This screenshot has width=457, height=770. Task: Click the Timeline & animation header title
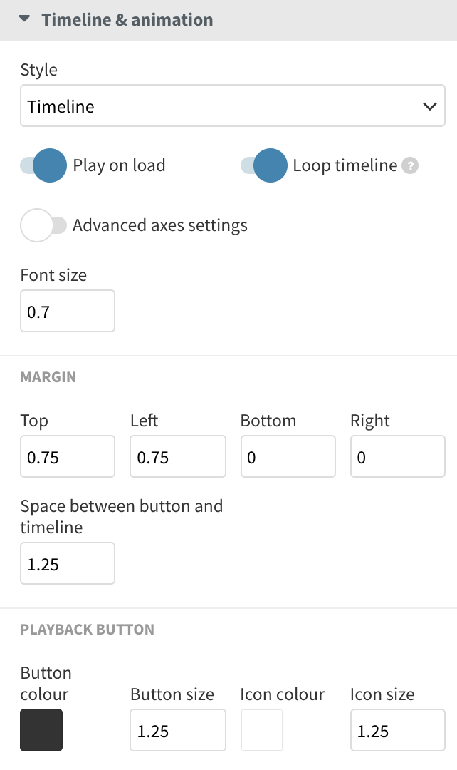127,20
